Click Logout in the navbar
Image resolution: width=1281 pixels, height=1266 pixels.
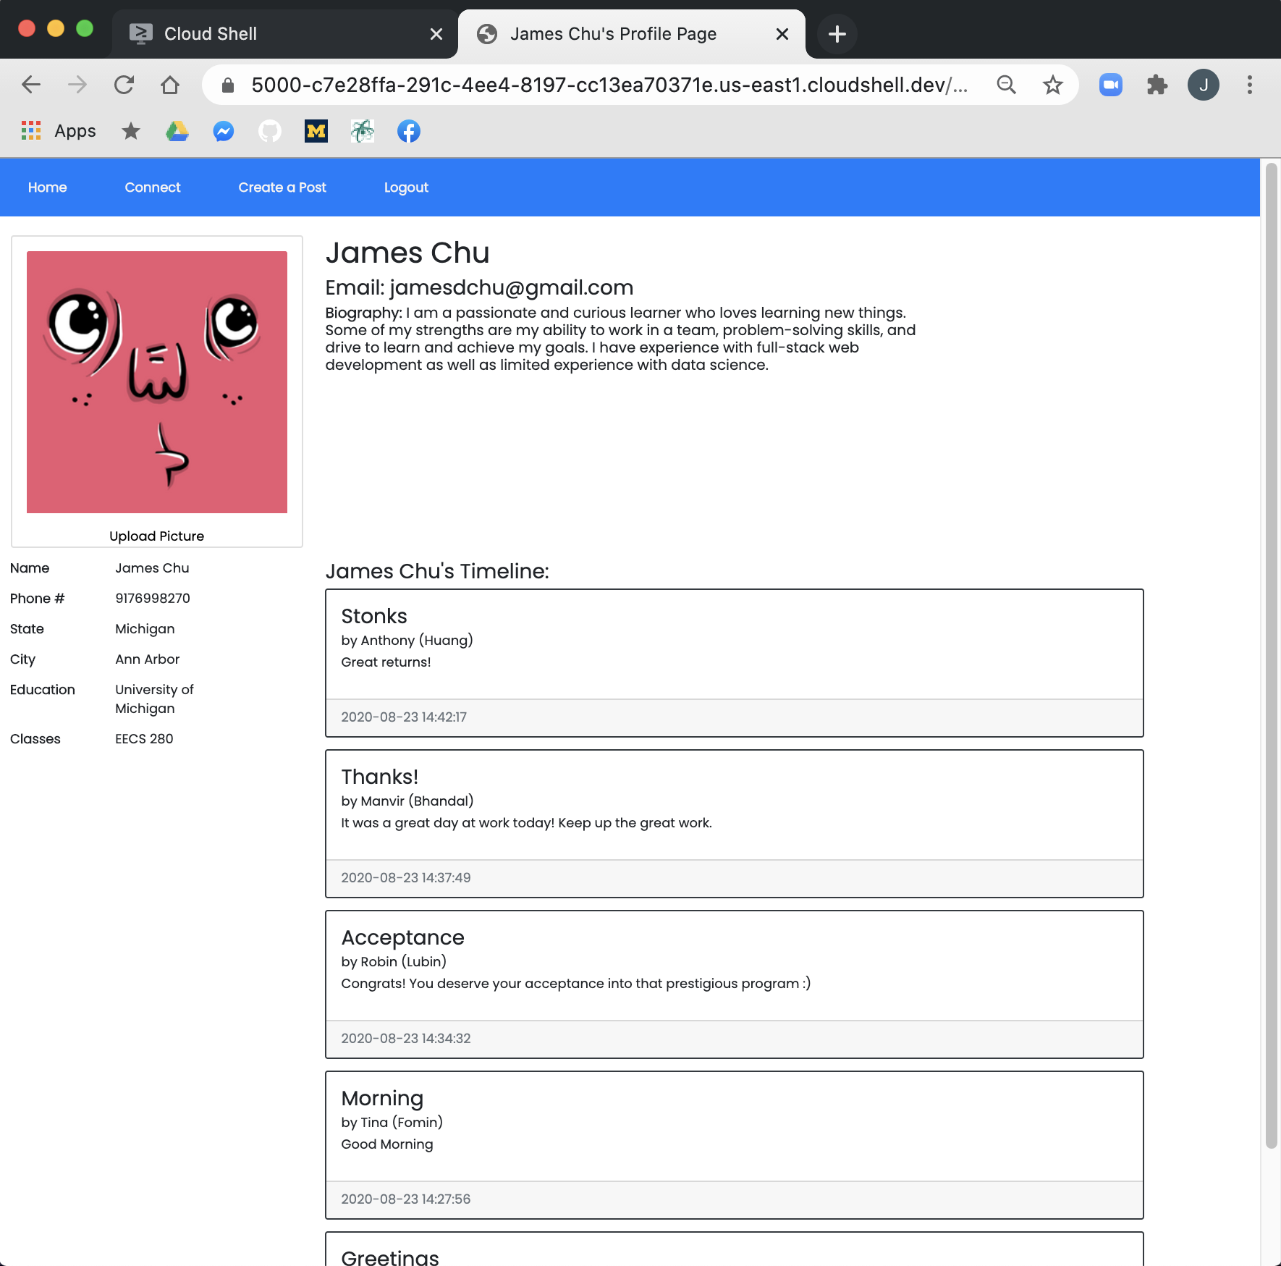click(406, 187)
